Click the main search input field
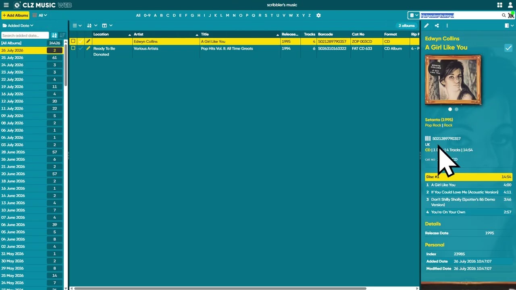The height and width of the screenshot is (290, 516). point(460,15)
